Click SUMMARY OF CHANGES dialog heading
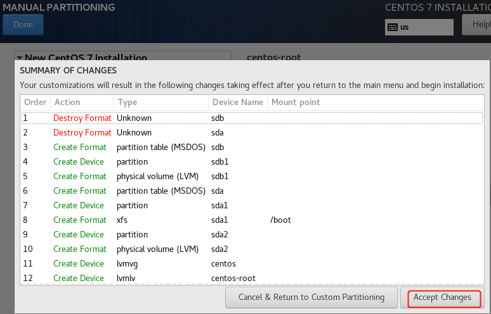Viewport: 491px width, 314px height. click(x=69, y=71)
